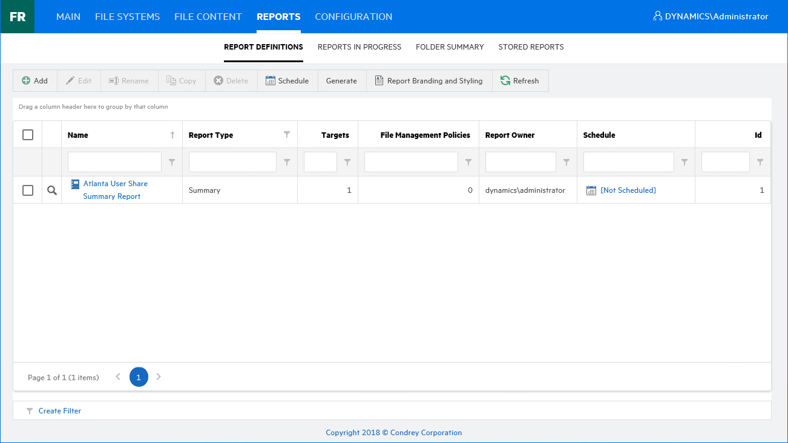Click the Name column filter text field
The width and height of the screenshot is (788, 443).
point(114,162)
